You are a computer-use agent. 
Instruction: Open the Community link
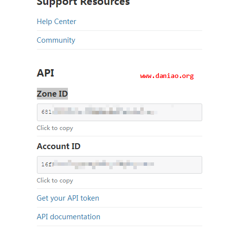pyautogui.click(x=56, y=40)
